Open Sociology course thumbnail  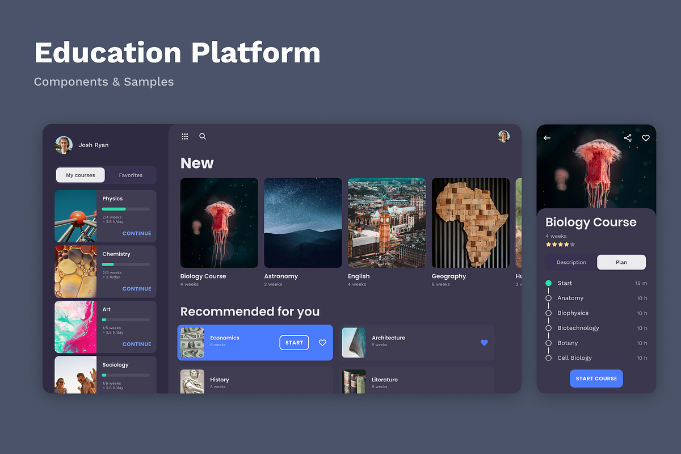click(75, 375)
